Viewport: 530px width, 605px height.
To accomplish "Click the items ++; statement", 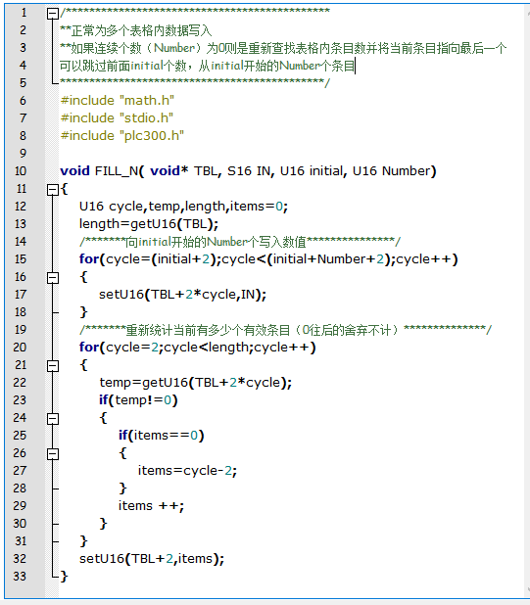I will (x=151, y=506).
